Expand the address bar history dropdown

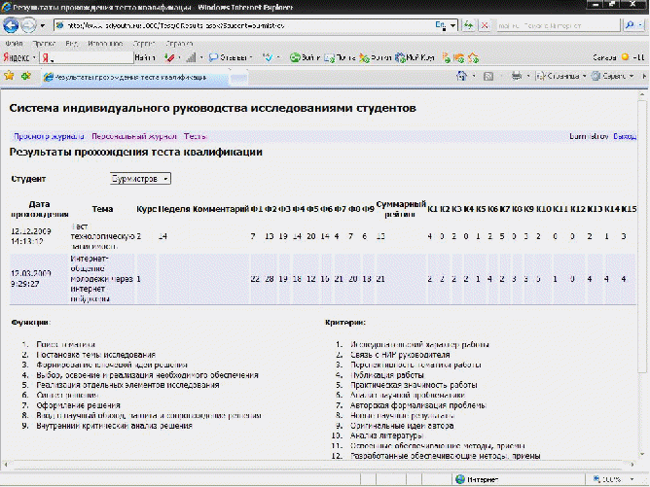[455, 26]
